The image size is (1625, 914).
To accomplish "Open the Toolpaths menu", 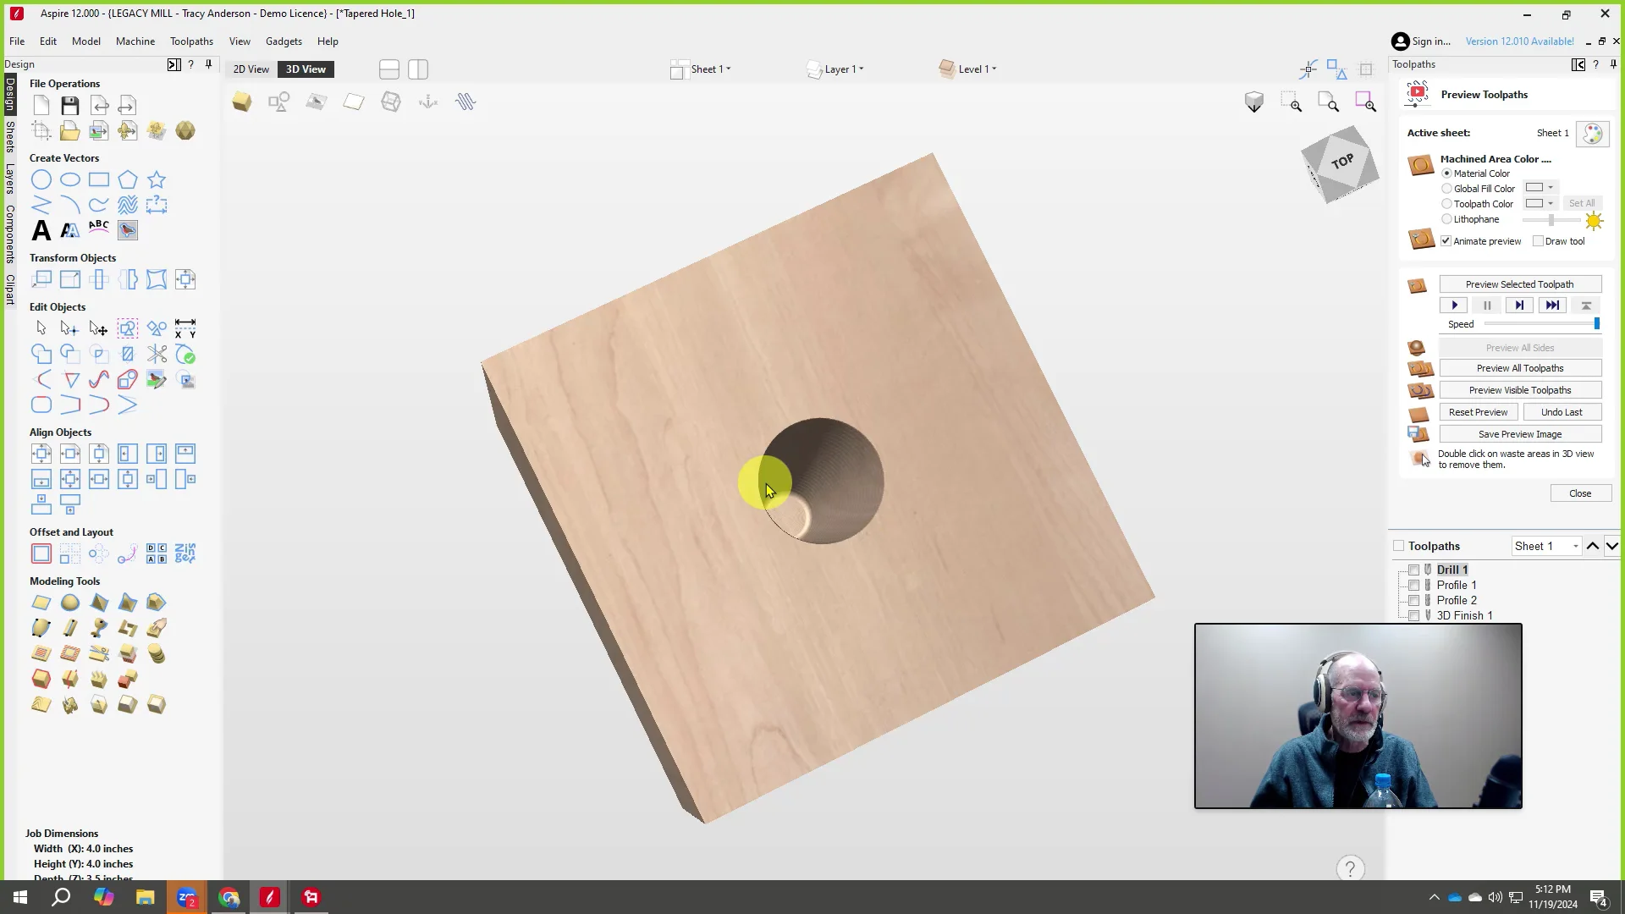I will click(191, 41).
